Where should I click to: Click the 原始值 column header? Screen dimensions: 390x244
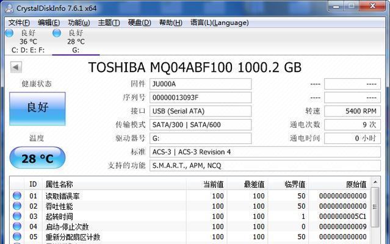tap(339, 184)
